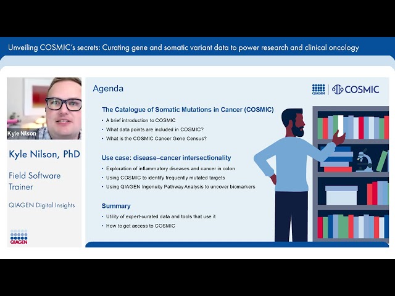The image size is (395, 296).
Task: Click heading 'The Catalogue of Somatic Mutations in Cancer (COSMIC)'
Action: tap(188, 110)
